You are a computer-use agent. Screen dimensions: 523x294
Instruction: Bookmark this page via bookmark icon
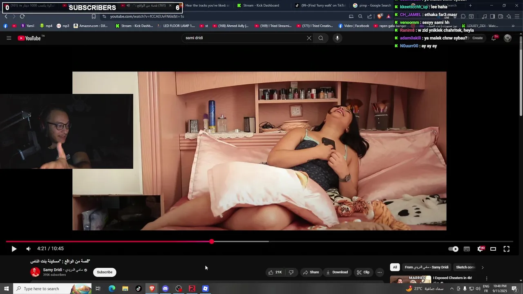click(94, 16)
